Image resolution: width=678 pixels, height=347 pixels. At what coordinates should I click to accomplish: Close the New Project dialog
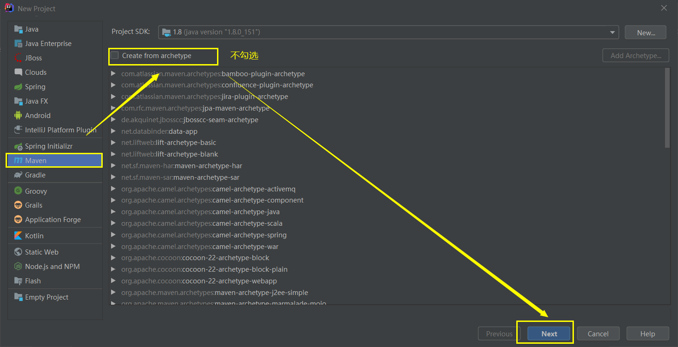pos(665,8)
